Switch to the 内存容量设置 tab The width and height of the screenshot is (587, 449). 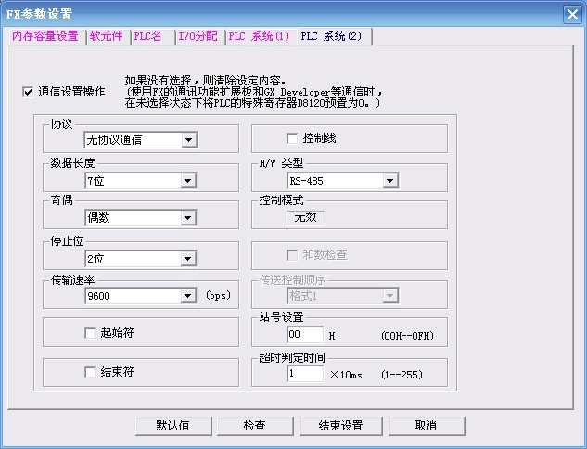45,36
